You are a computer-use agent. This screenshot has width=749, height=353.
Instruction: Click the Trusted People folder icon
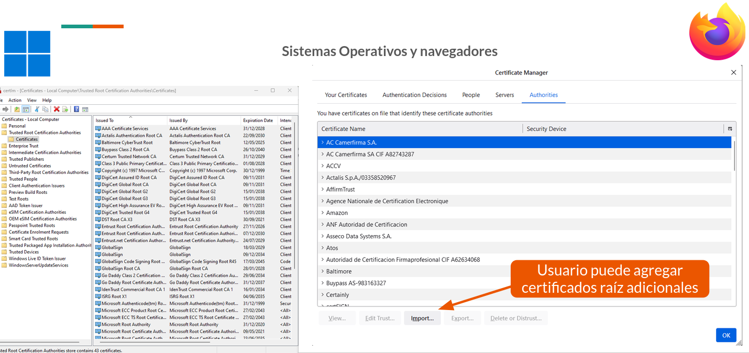click(4, 179)
